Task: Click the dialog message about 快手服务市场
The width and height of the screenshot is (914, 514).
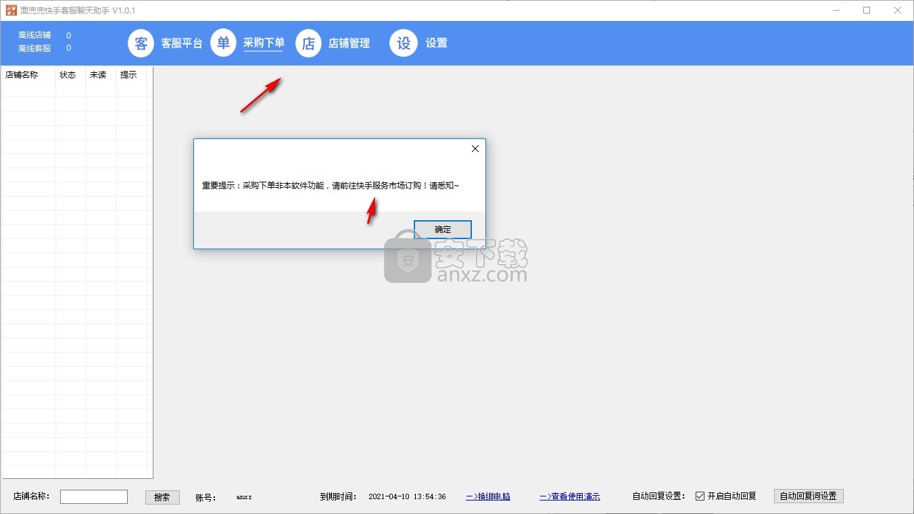Action: point(331,185)
